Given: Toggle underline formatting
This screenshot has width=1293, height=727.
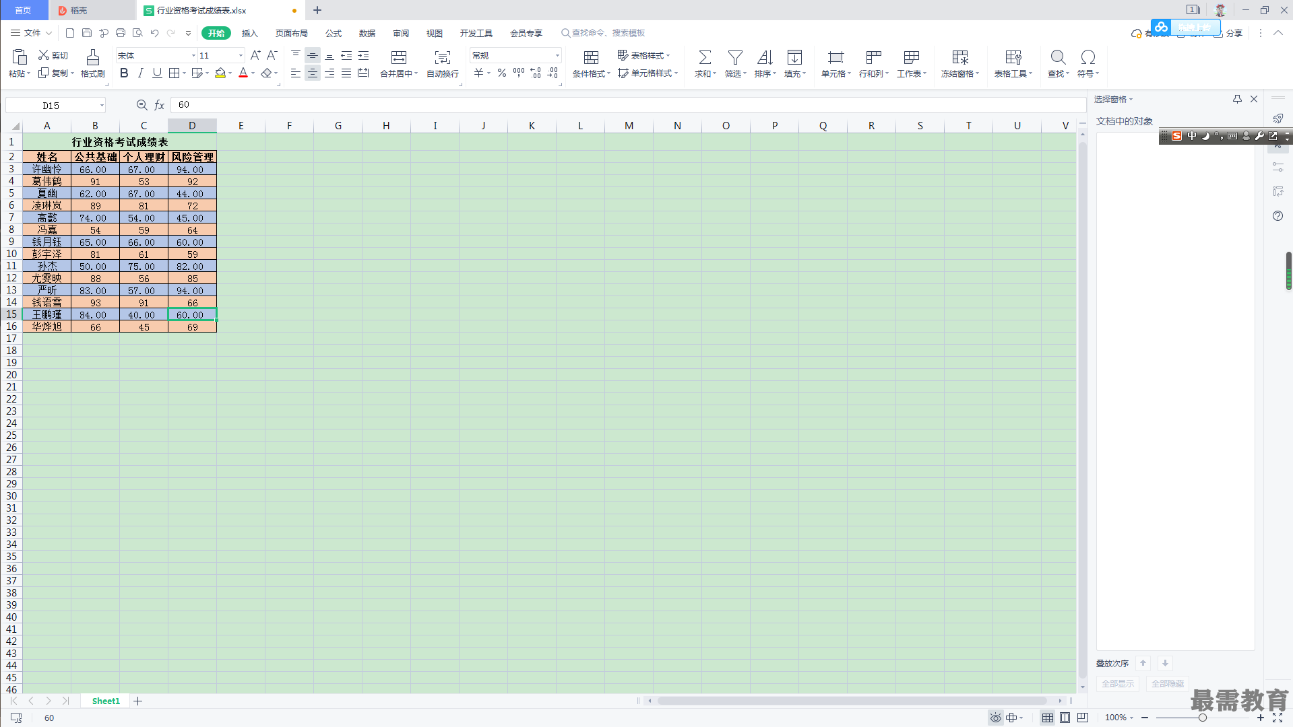Looking at the screenshot, I should 157,73.
